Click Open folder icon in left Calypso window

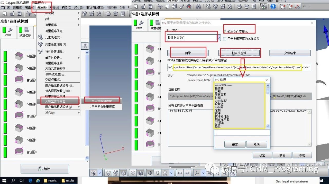[x=12, y=14]
